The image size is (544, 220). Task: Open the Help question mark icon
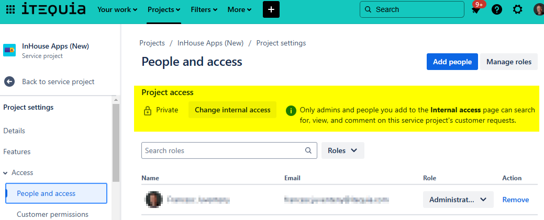click(497, 10)
